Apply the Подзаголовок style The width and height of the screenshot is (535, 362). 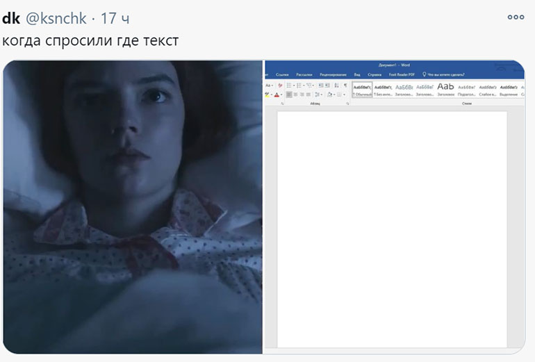tap(466, 90)
